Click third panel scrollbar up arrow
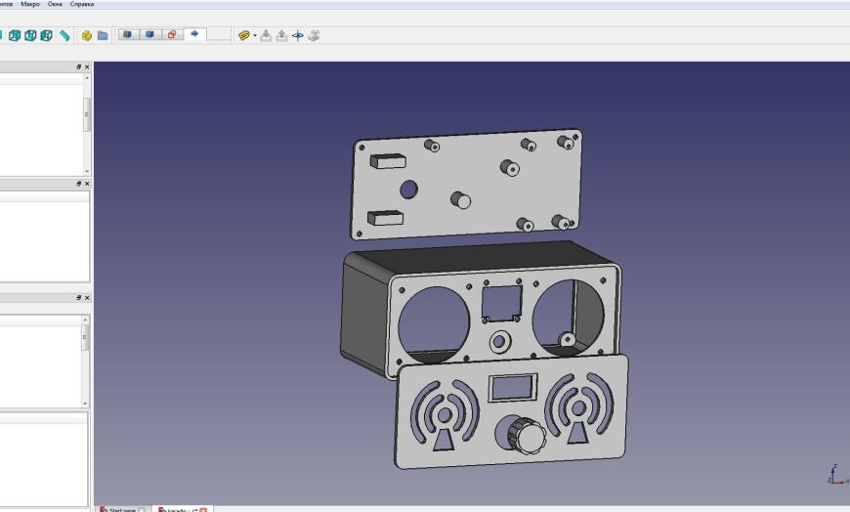The height and width of the screenshot is (512, 850). 85,320
